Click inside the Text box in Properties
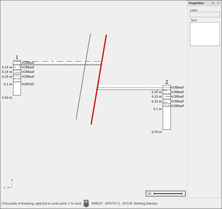222x209 pixels. [x=205, y=34]
